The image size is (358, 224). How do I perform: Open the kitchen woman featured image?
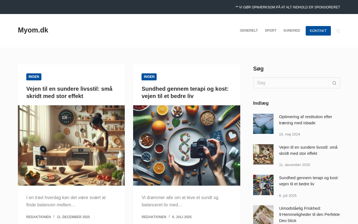click(x=71, y=145)
